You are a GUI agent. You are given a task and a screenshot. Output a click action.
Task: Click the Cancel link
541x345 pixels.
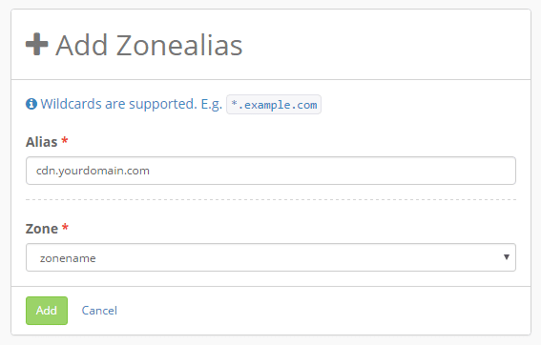tap(99, 311)
